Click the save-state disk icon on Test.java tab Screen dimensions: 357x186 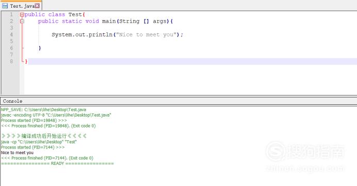5,6
